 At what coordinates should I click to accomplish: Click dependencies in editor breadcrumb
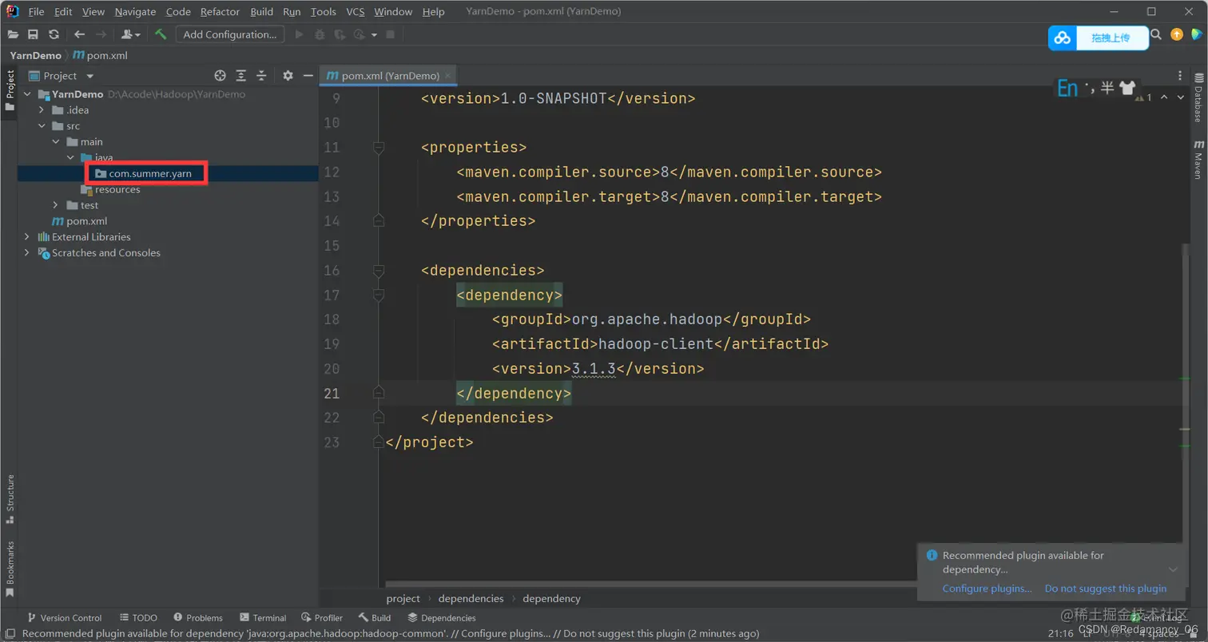[x=471, y=598]
